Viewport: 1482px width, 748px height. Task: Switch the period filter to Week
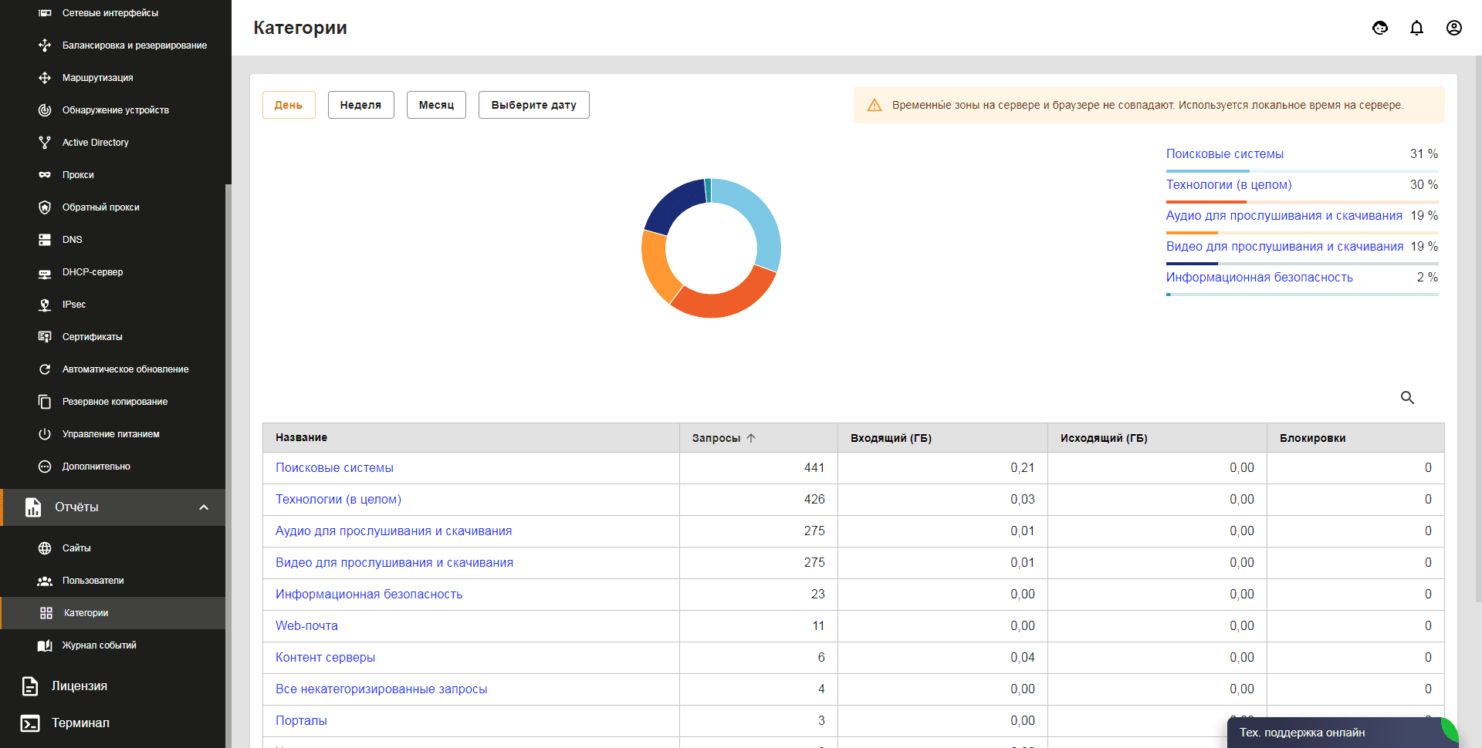pyautogui.click(x=360, y=105)
